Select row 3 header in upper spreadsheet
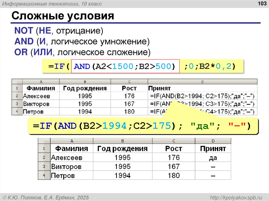The image size is (269, 201). (17, 104)
